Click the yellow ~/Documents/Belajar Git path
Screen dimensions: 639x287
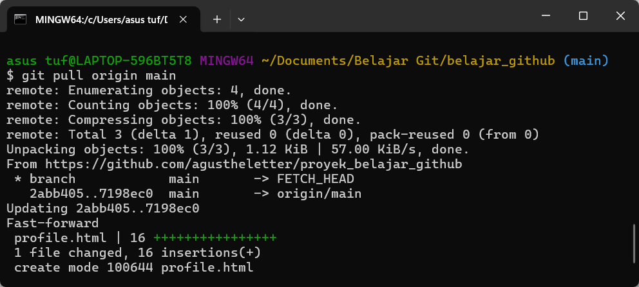pos(409,61)
